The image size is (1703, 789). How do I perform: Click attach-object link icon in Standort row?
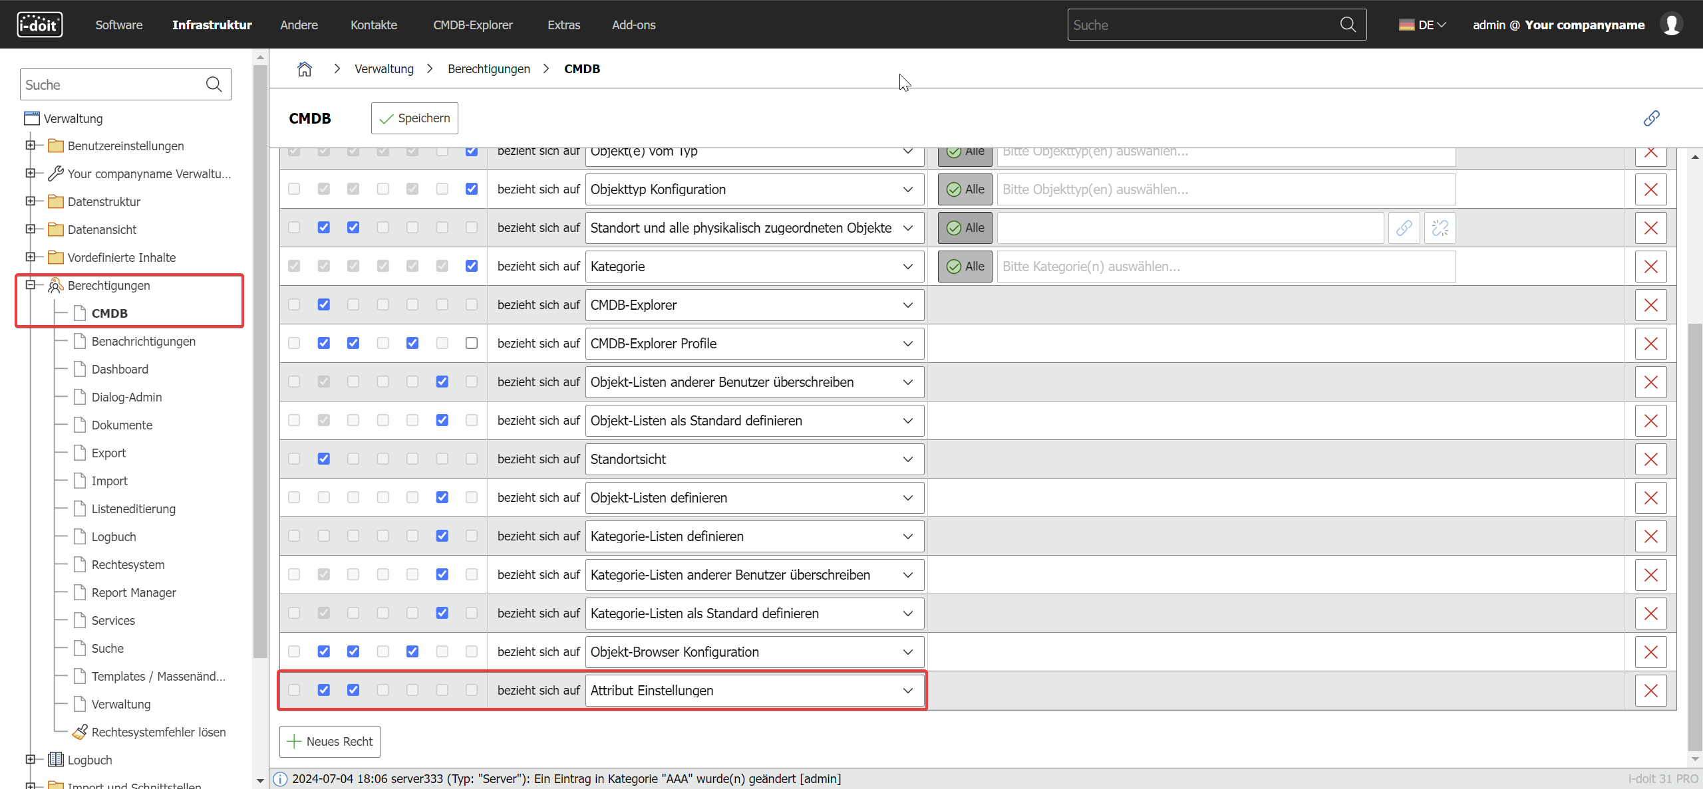click(x=1404, y=228)
